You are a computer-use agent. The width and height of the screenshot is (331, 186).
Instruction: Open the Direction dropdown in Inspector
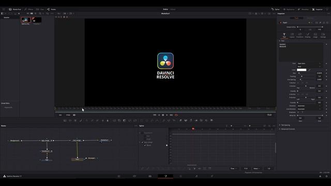tap(309, 105)
